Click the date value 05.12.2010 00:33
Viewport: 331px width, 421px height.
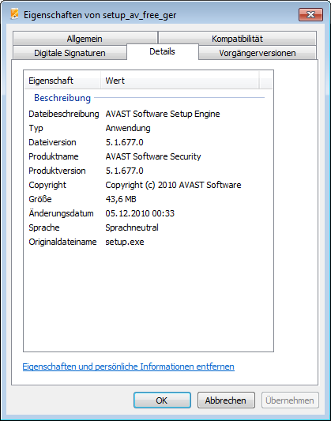[140, 213]
